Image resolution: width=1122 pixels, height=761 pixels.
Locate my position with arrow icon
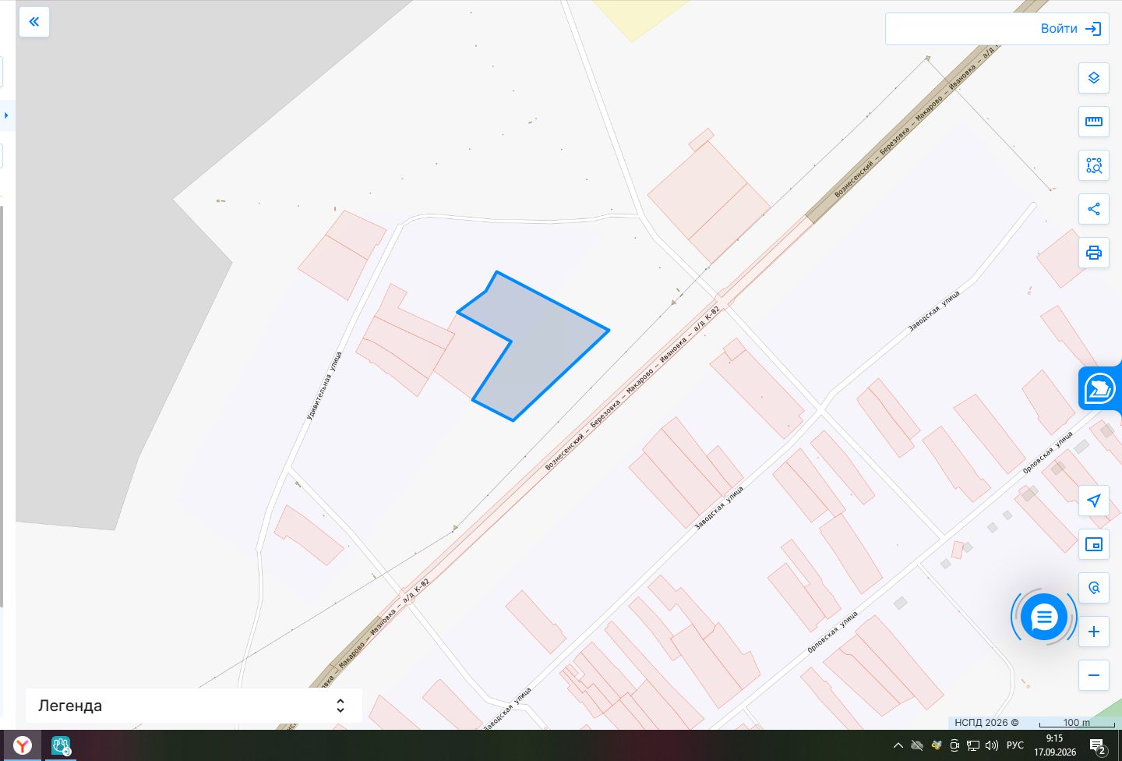tap(1094, 501)
